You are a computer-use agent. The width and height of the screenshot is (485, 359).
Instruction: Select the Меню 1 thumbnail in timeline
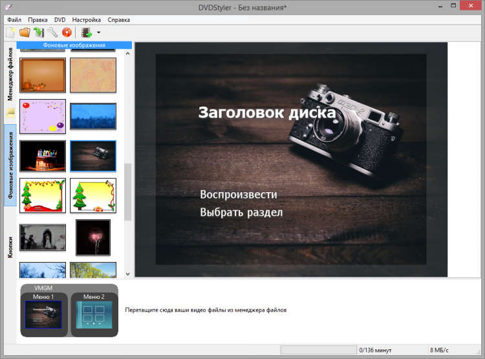pos(43,314)
